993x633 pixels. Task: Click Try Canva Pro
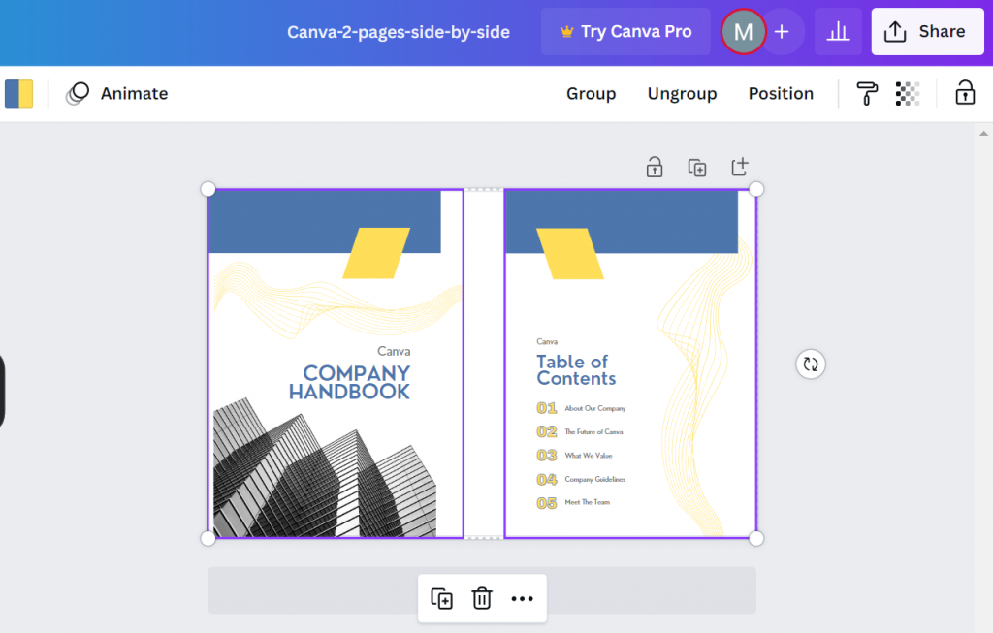(625, 31)
